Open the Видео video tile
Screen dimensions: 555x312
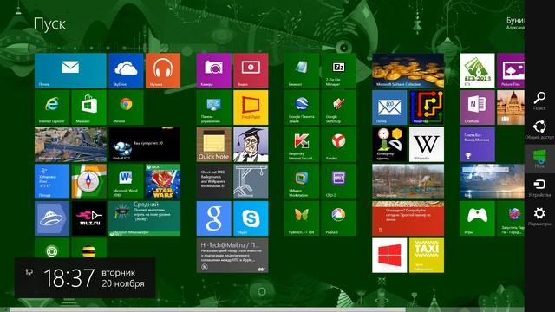point(251,70)
